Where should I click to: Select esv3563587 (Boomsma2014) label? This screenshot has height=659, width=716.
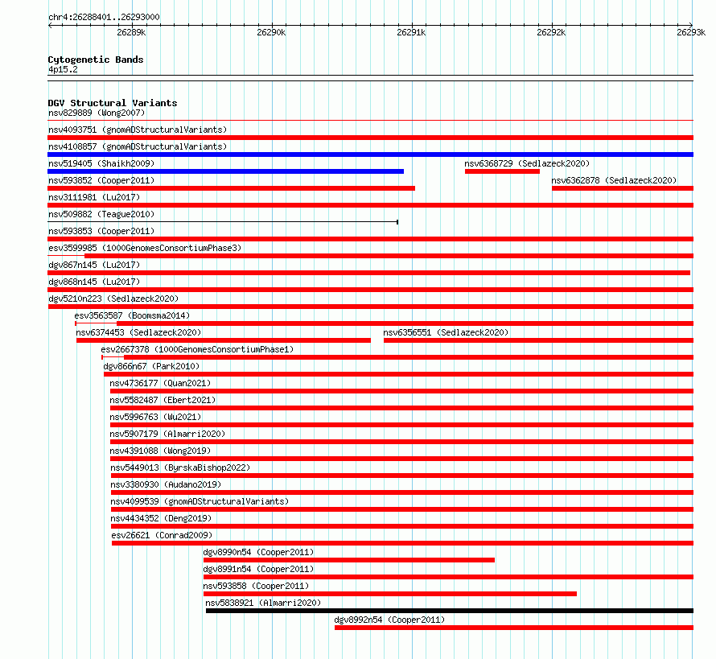[132, 315]
